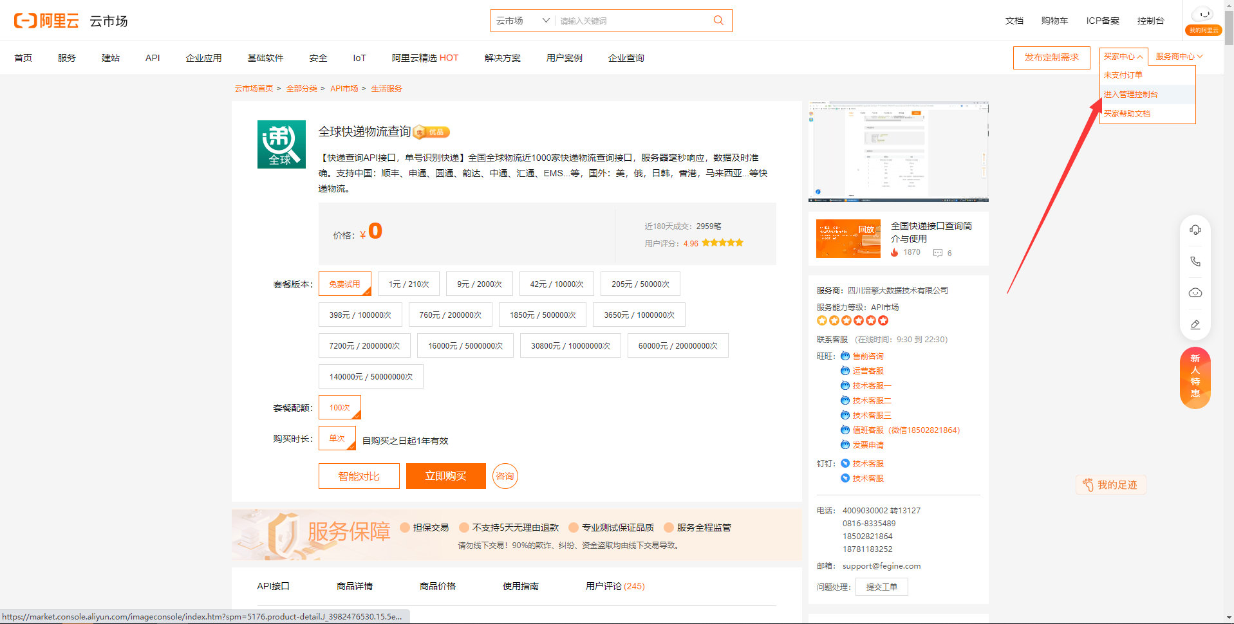
Task: Click the round 咨询 button
Action: [x=505, y=476]
